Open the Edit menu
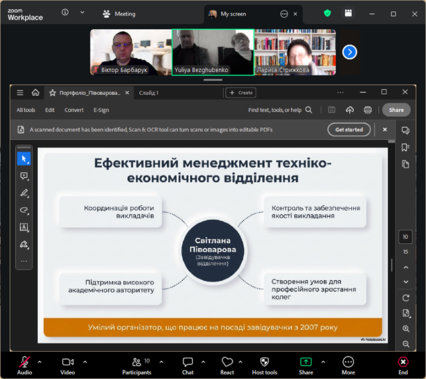Image resolution: width=426 pixels, height=379 pixels. pos(50,110)
